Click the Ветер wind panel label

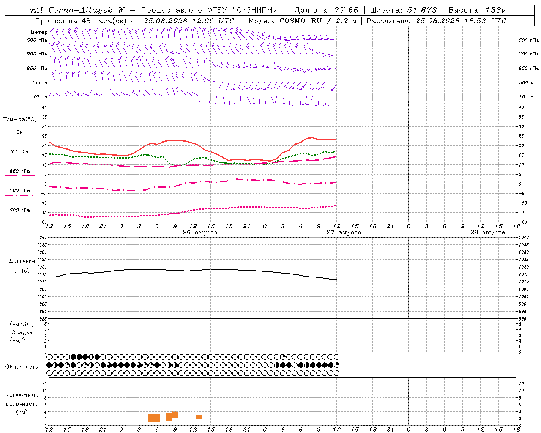coord(39,32)
